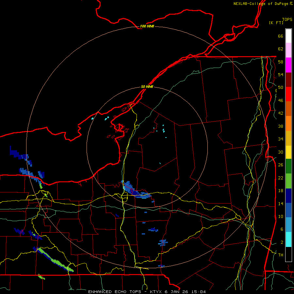Viewport: 294px width, 294px height.
Task: Click the dark red 54 kft swatch
Action: [288, 80]
